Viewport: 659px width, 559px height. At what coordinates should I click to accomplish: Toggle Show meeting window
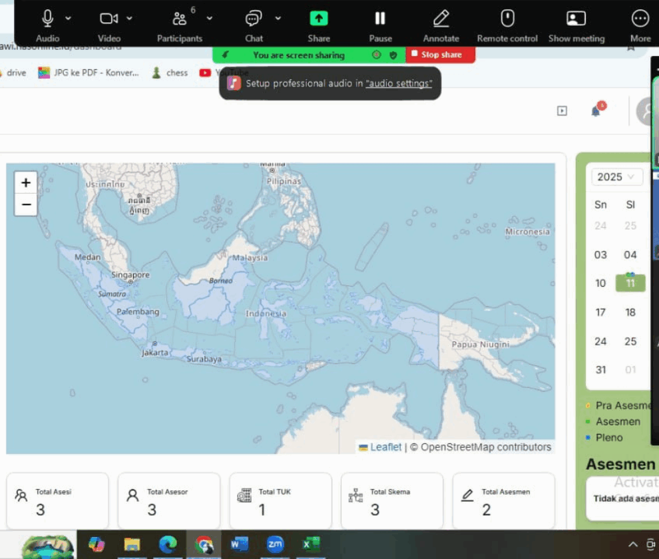pyautogui.click(x=576, y=19)
